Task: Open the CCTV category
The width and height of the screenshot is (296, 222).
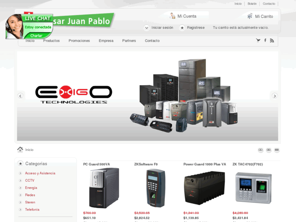Action: 30,180
